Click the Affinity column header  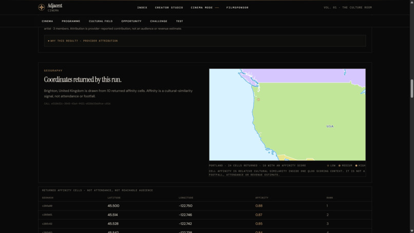(x=261, y=198)
